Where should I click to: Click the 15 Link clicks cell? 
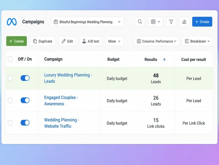point(156,123)
